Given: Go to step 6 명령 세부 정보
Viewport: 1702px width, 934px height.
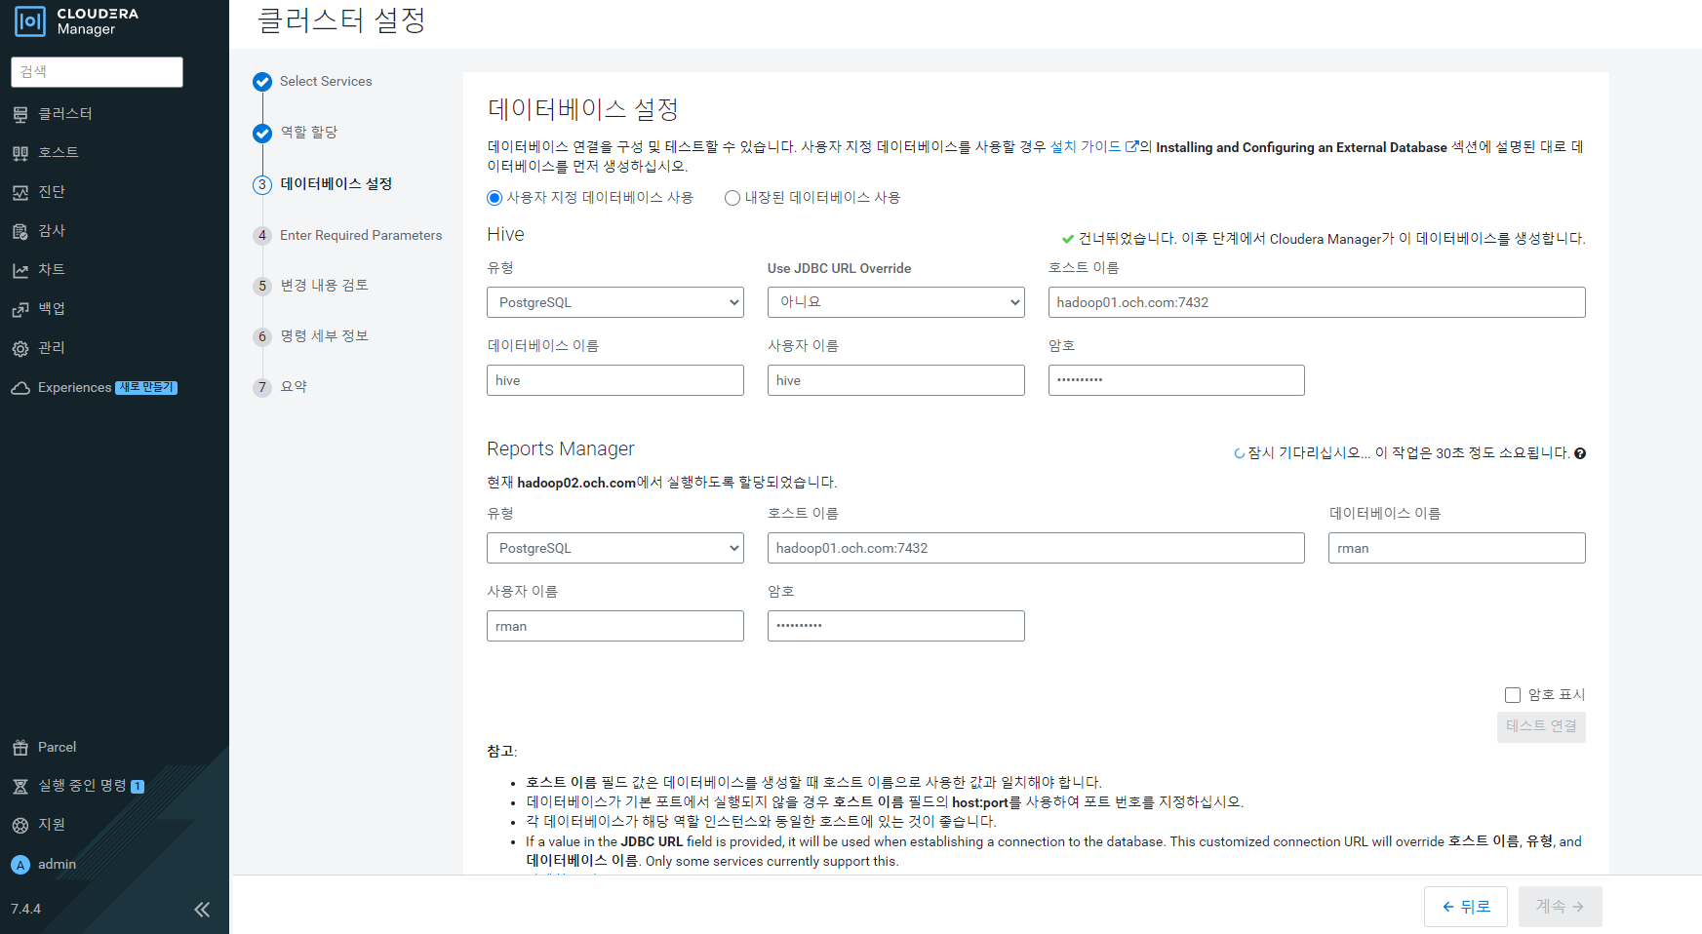Looking at the screenshot, I should pos(324,336).
